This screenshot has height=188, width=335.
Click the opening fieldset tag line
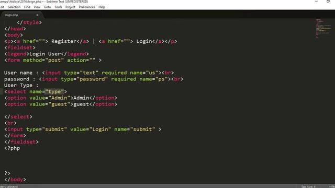click(x=20, y=48)
